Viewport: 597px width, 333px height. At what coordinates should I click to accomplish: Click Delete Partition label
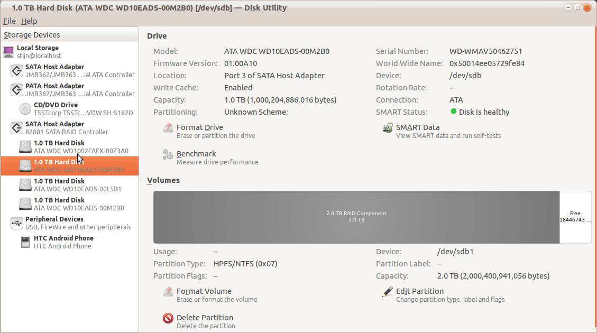205,318
